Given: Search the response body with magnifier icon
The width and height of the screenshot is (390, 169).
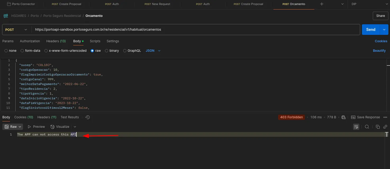Looking at the screenshot, I should click(367, 127).
